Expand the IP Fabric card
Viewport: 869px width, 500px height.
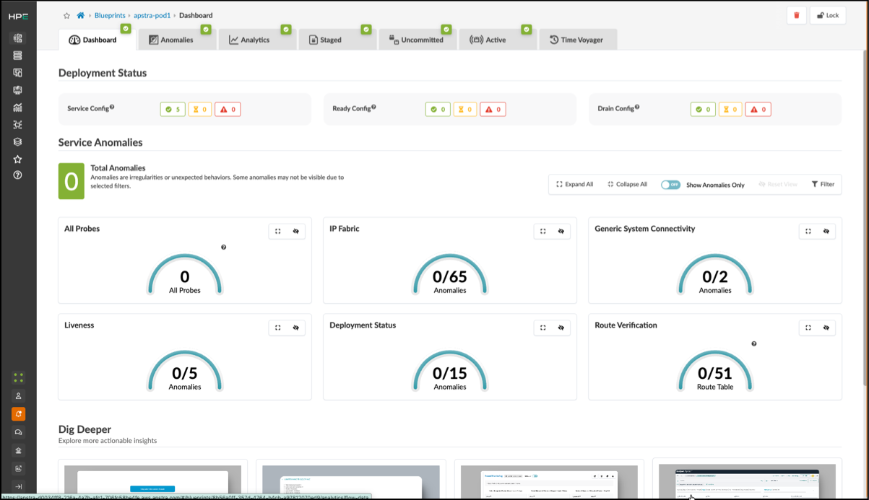[x=543, y=232]
